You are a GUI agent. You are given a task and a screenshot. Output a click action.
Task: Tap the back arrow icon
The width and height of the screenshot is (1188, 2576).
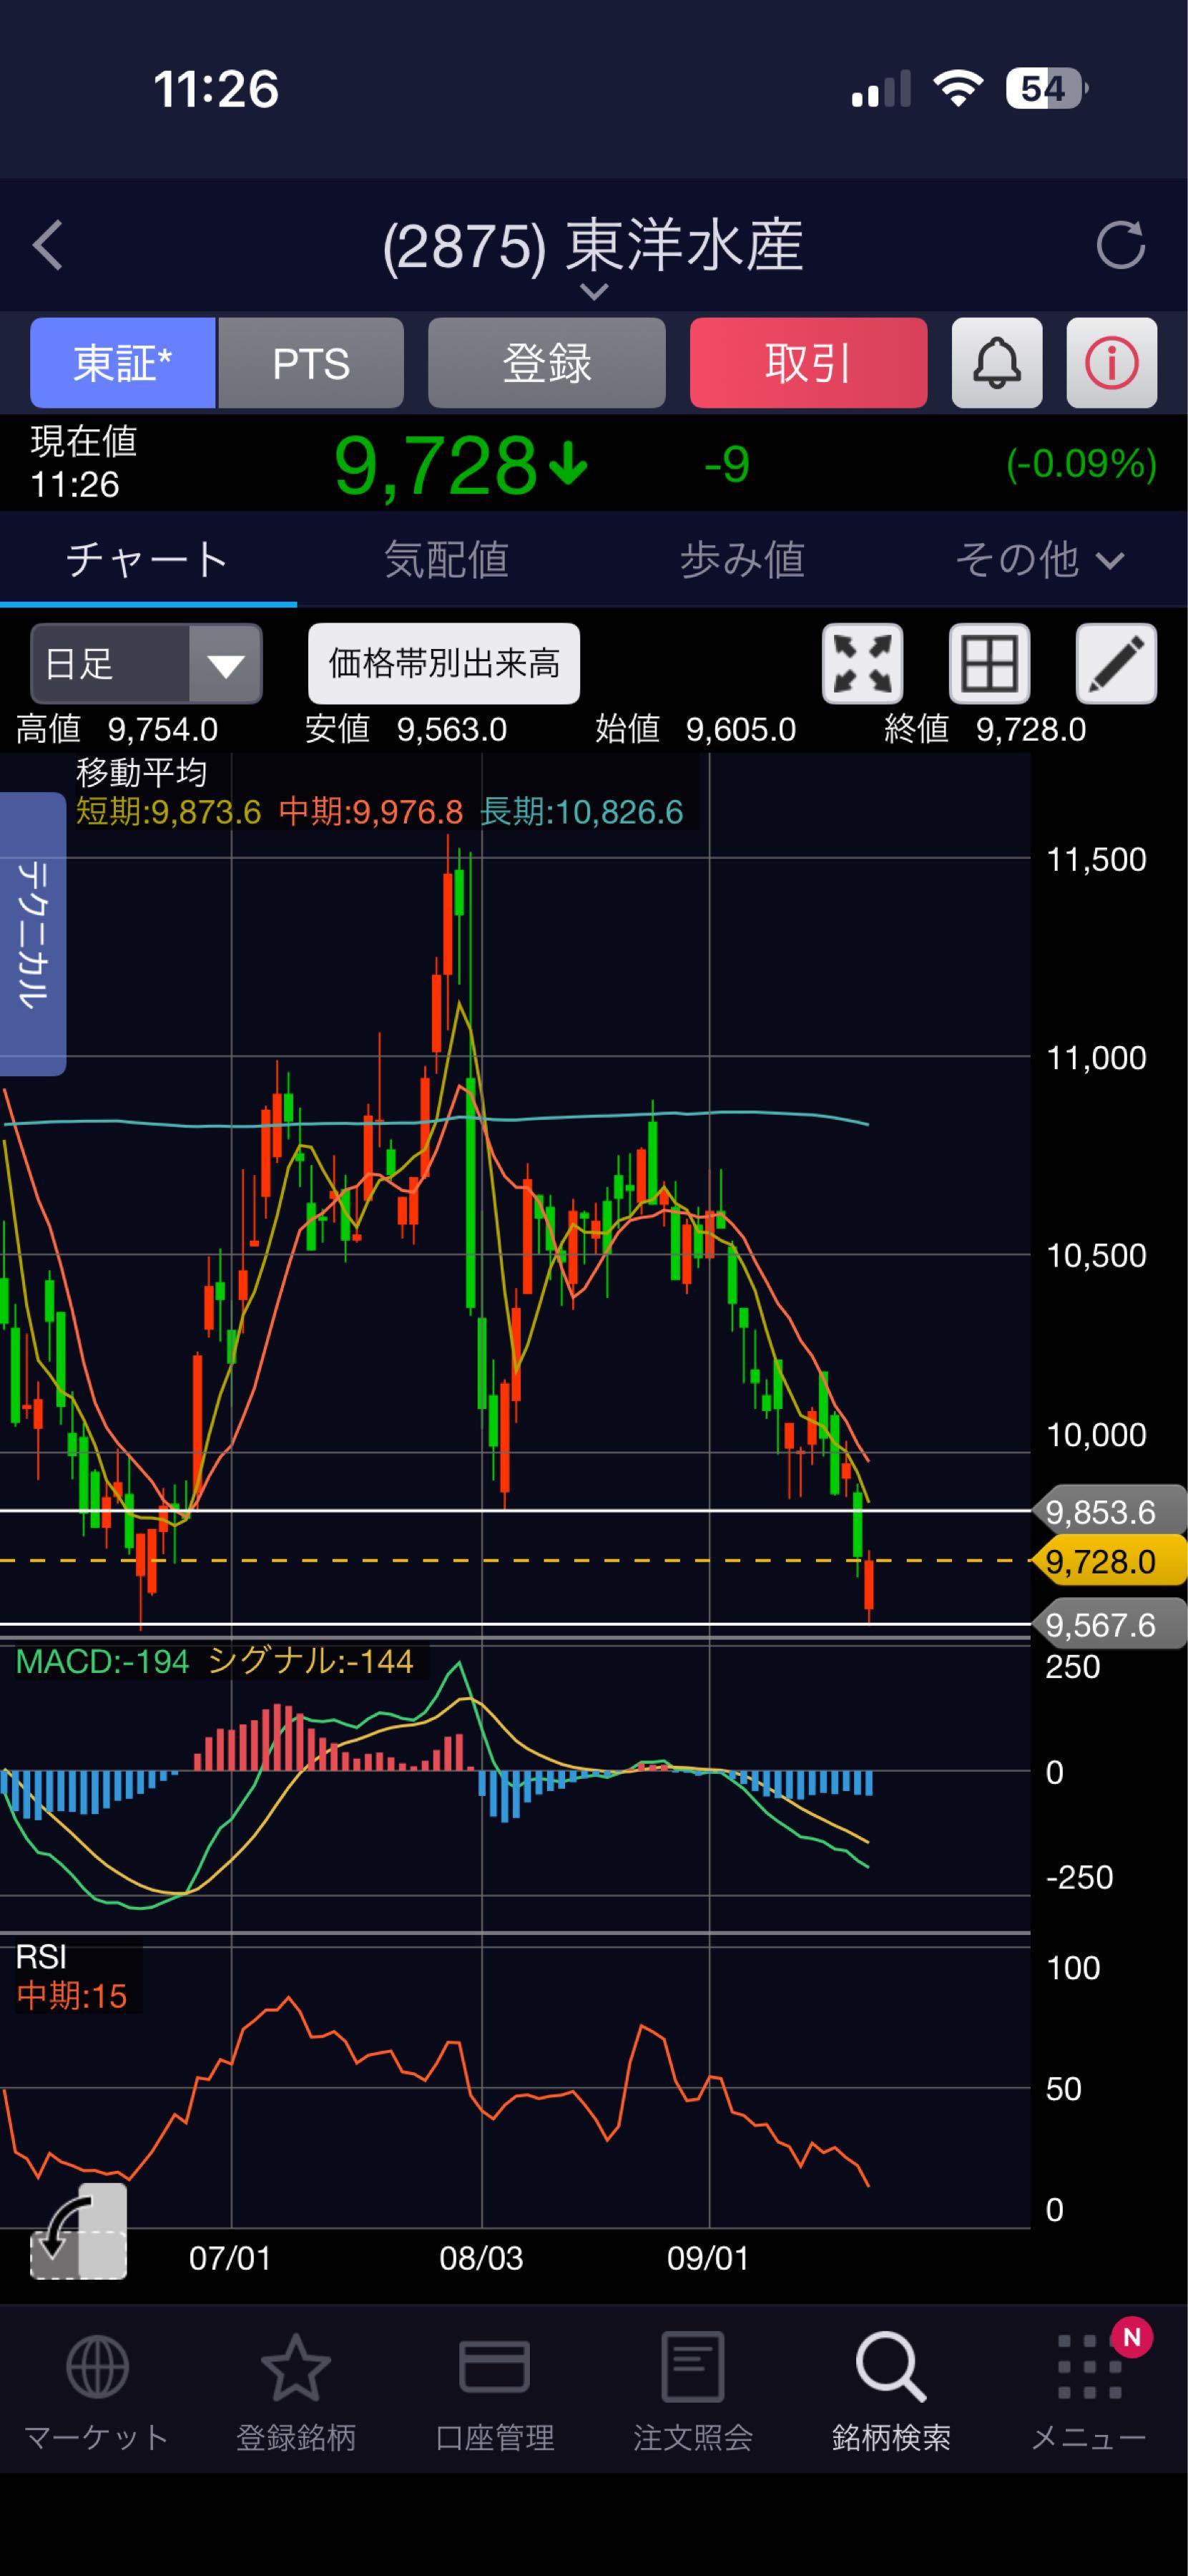[48, 245]
